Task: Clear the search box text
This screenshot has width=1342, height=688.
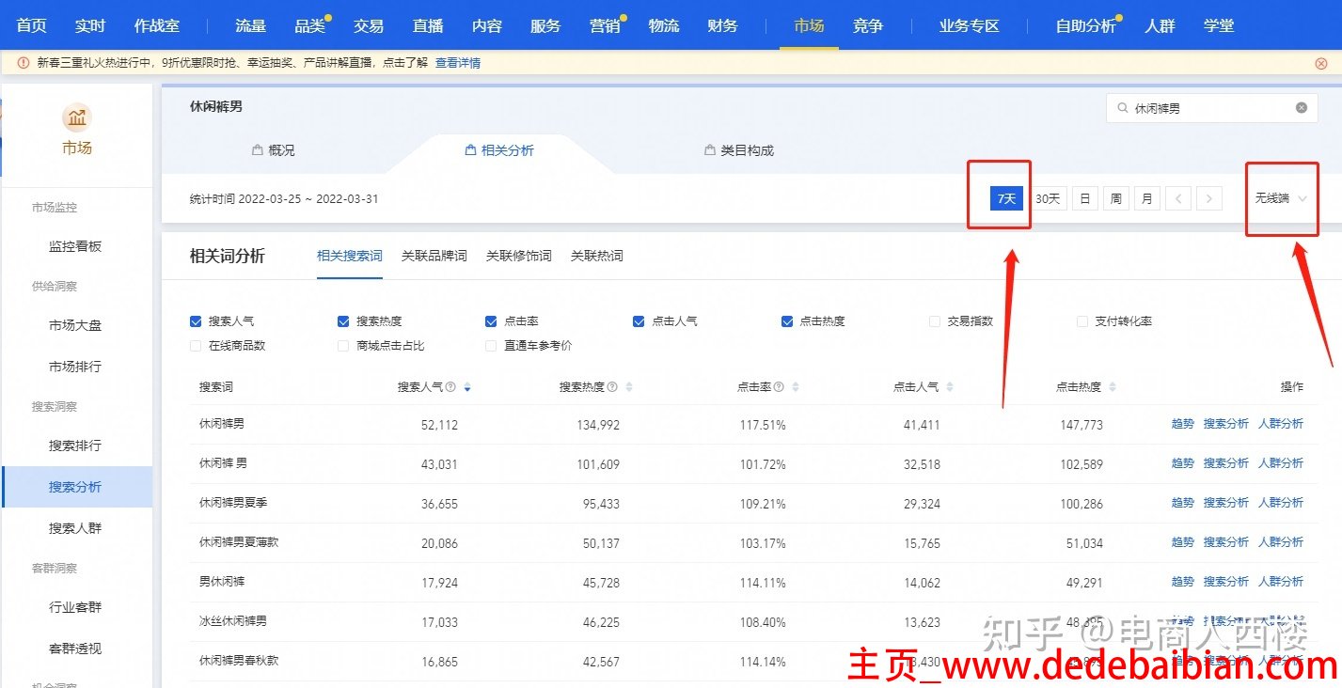Action: pos(1302,108)
